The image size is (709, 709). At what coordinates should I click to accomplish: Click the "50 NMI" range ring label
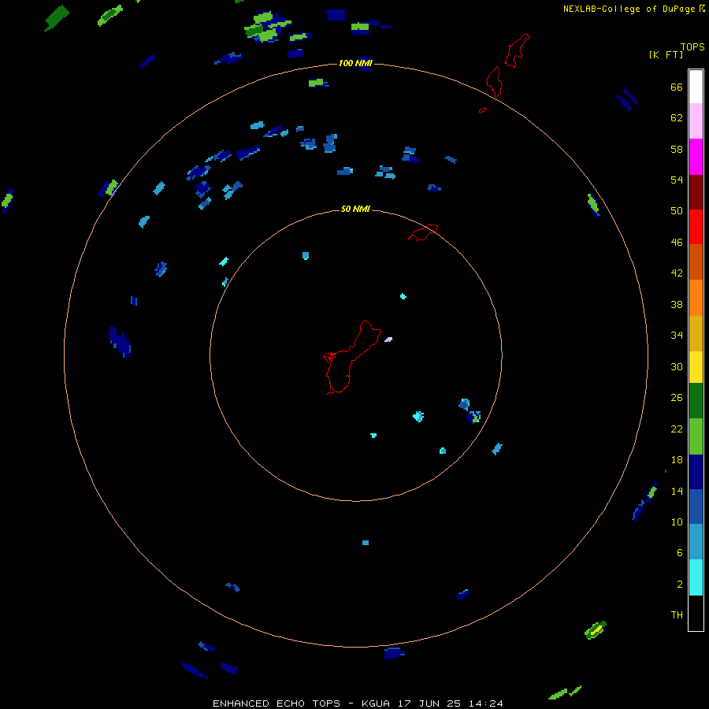click(355, 209)
